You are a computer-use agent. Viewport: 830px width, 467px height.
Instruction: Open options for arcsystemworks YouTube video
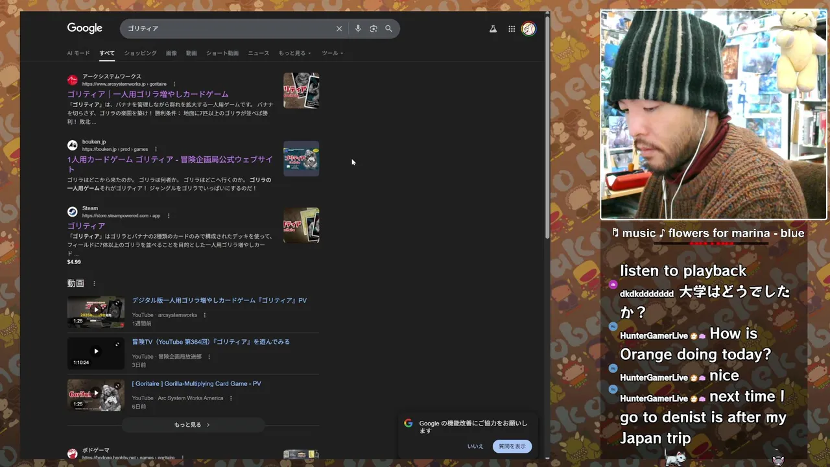click(x=204, y=315)
